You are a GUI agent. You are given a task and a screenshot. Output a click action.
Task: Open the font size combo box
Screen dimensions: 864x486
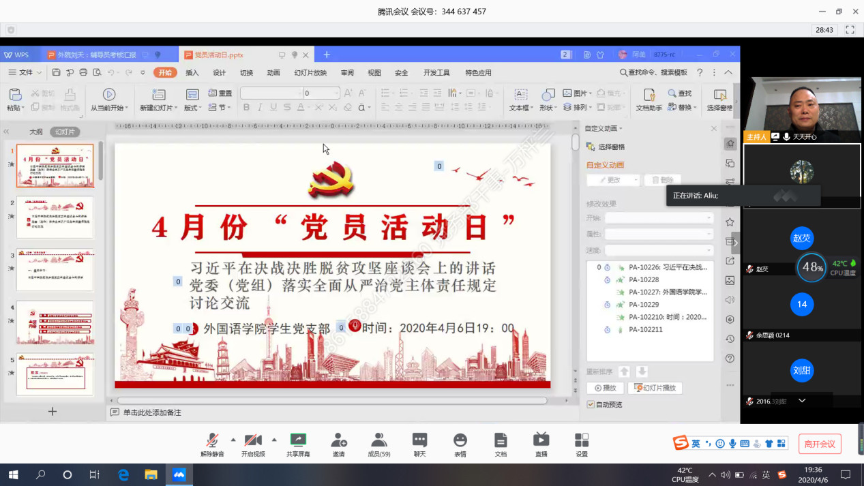(x=321, y=93)
